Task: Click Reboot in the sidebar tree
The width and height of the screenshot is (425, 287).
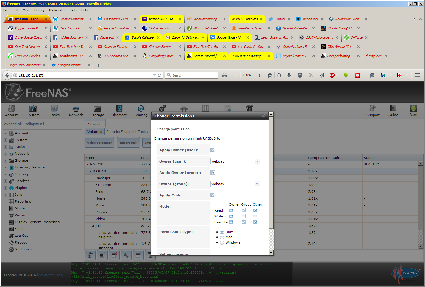Action: pyautogui.click(x=21, y=242)
